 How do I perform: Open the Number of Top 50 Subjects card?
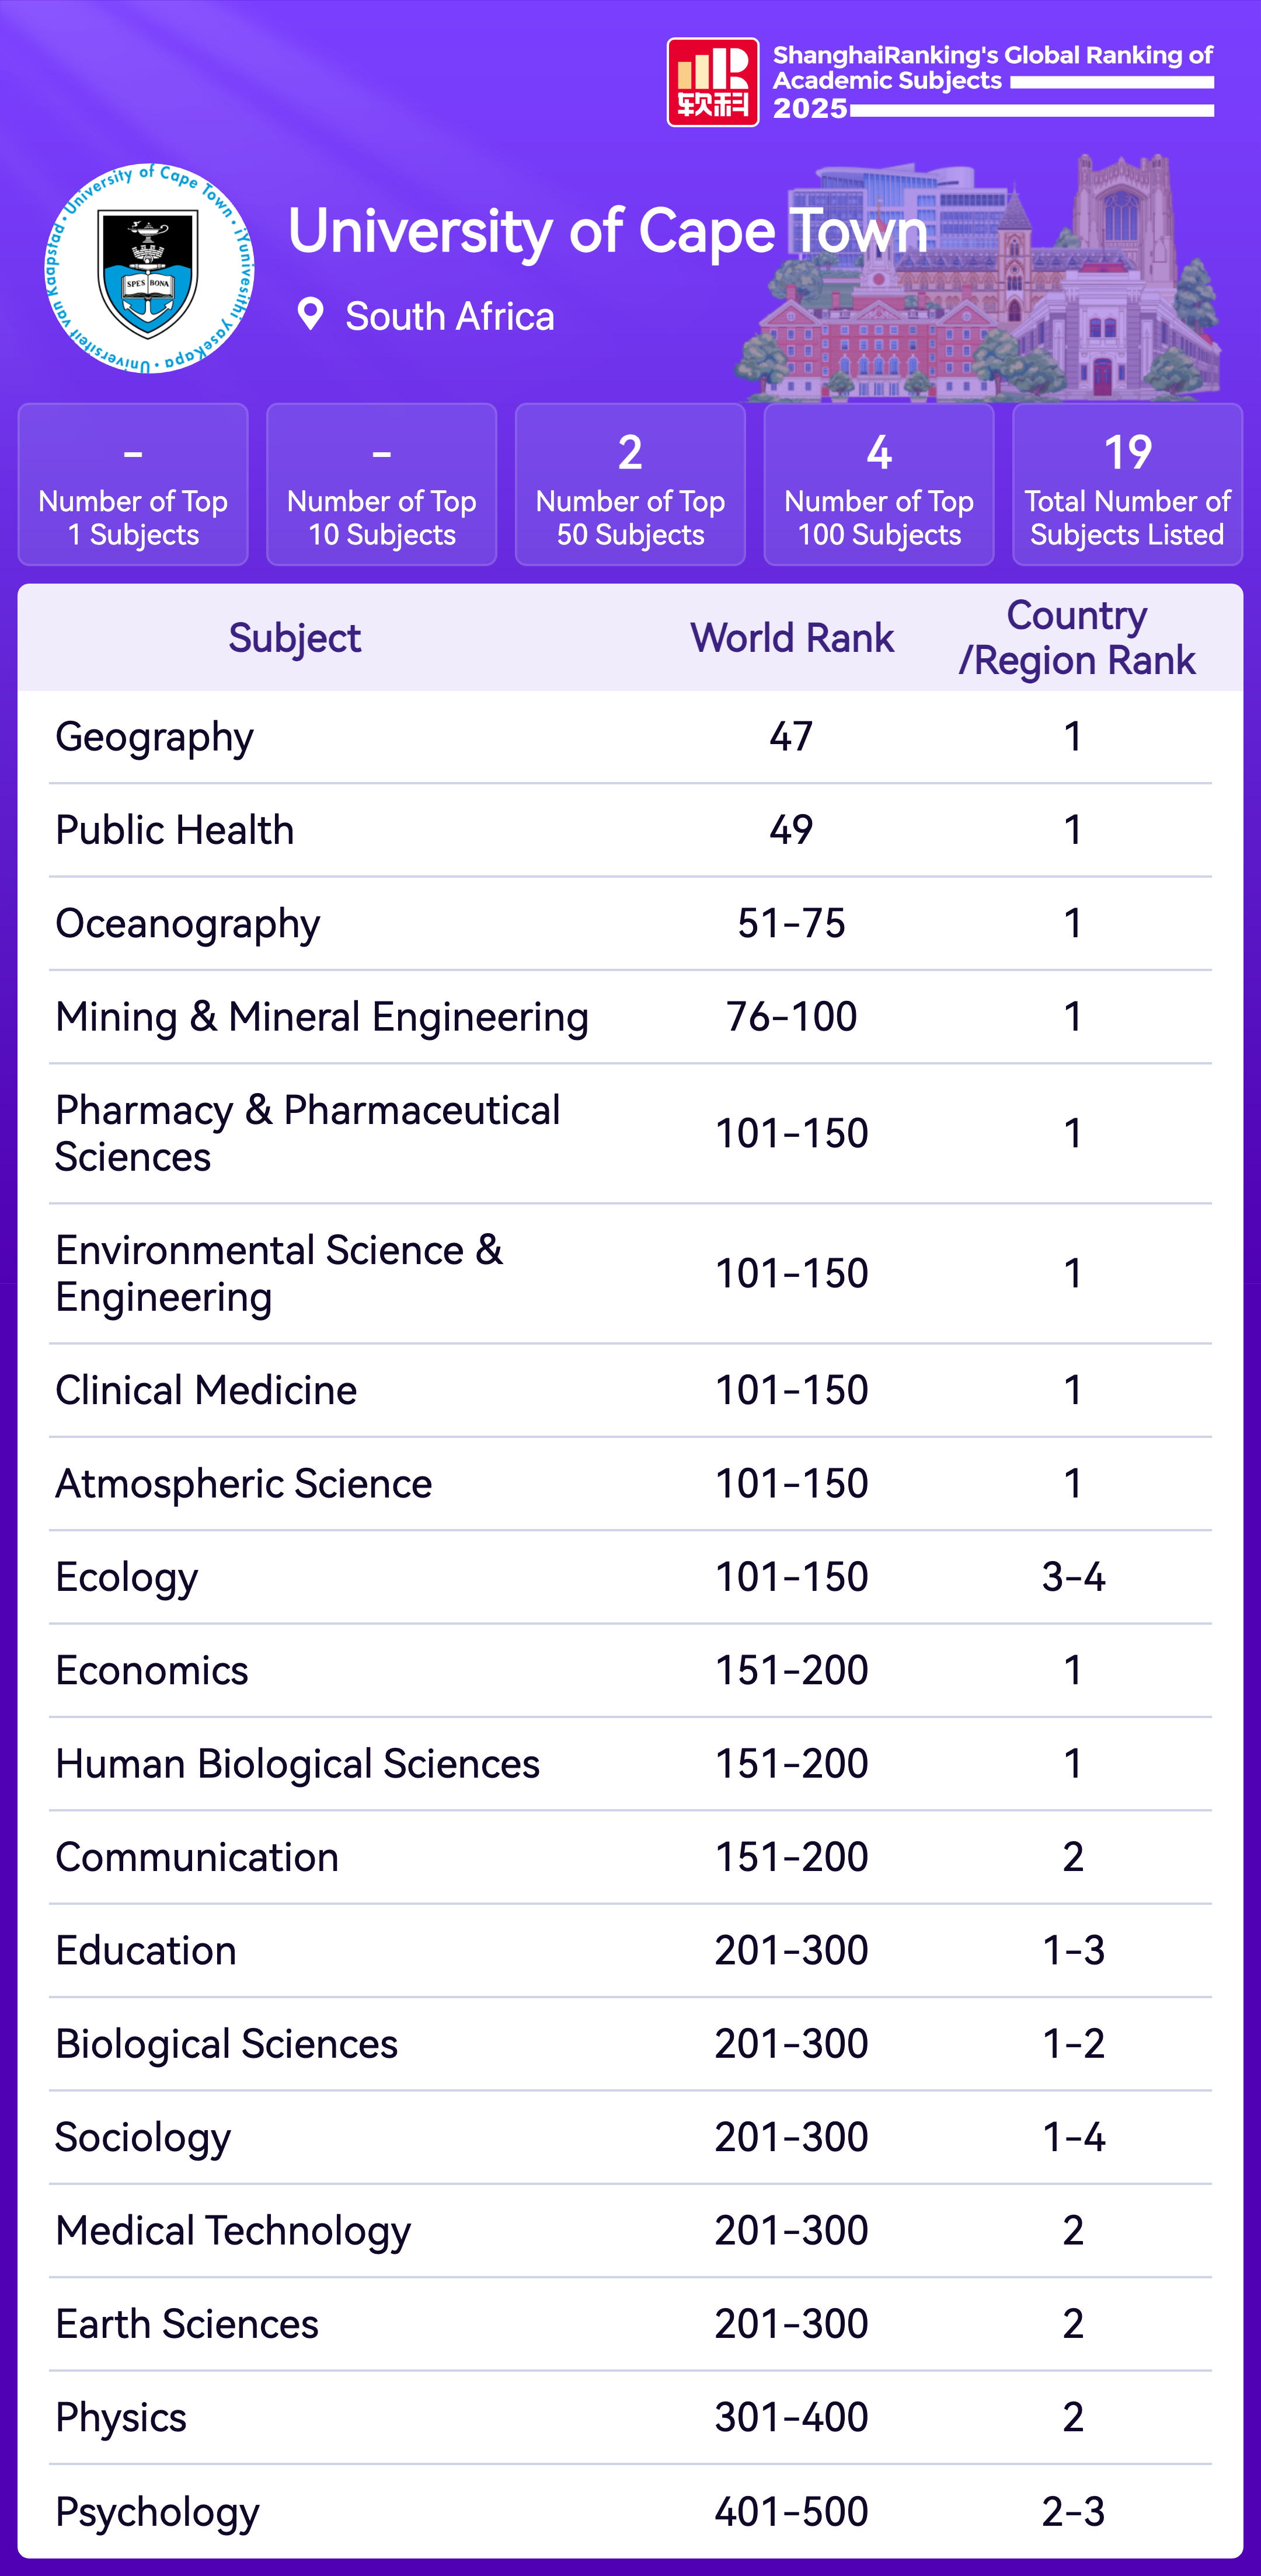click(630, 485)
